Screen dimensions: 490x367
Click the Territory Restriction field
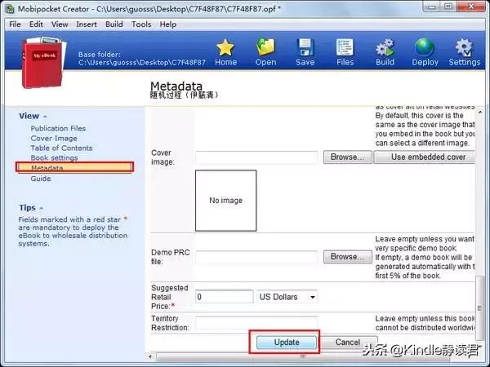256,323
